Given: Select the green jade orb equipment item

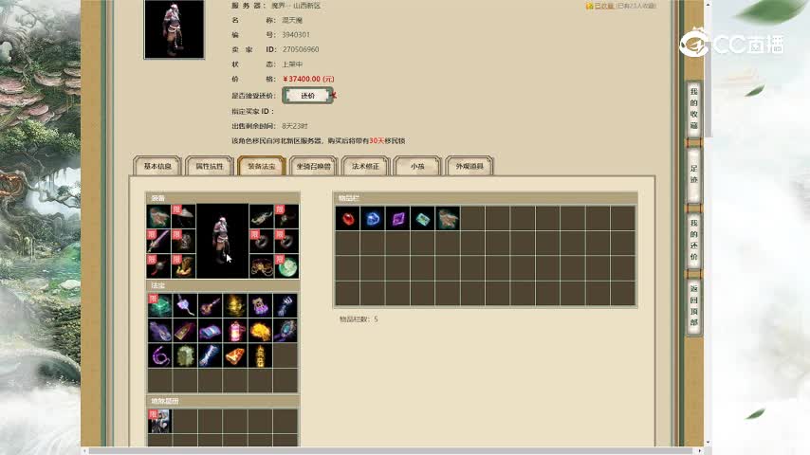Looking at the screenshot, I should click(286, 266).
